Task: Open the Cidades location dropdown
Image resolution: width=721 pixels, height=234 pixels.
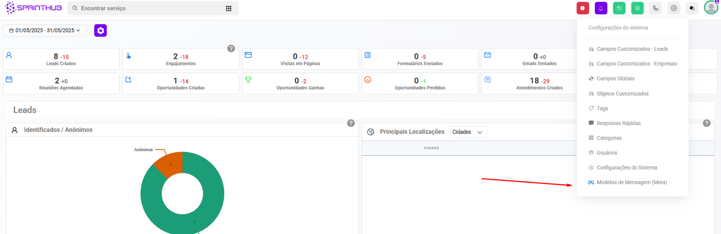Action: (x=468, y=132)
